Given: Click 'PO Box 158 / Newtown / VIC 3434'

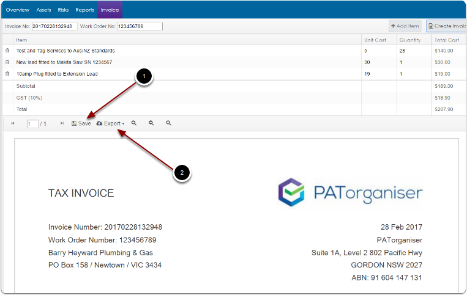Looking at the screenshot, I should click(x=105, y=265).
